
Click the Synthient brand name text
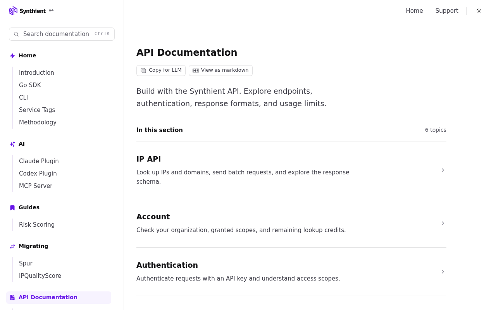(33, 11)
